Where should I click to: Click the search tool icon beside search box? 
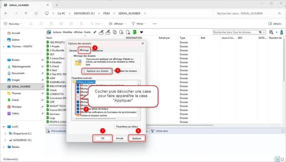(271, 32)
